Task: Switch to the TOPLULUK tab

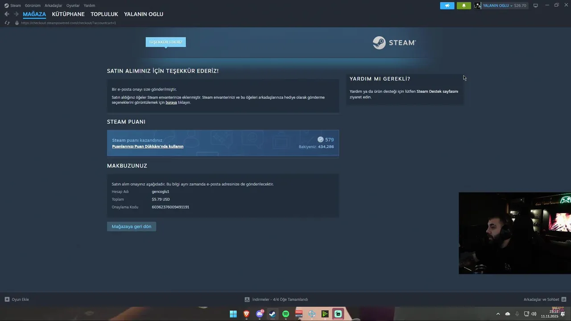Action: point(104,14)
